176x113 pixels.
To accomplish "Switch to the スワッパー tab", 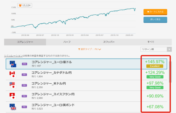I will pos(109,42).
